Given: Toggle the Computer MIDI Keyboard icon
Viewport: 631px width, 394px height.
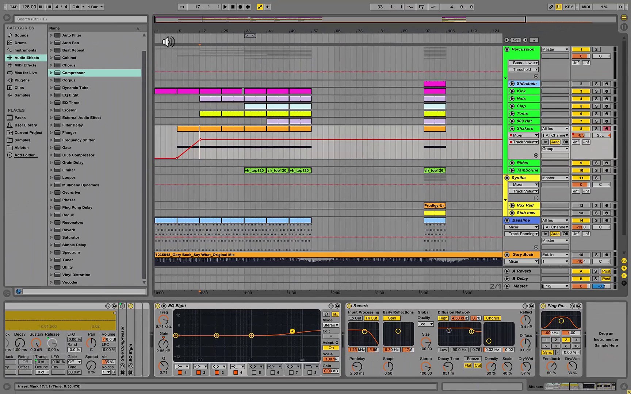Looking at the screenshot, I should point(558,7).
